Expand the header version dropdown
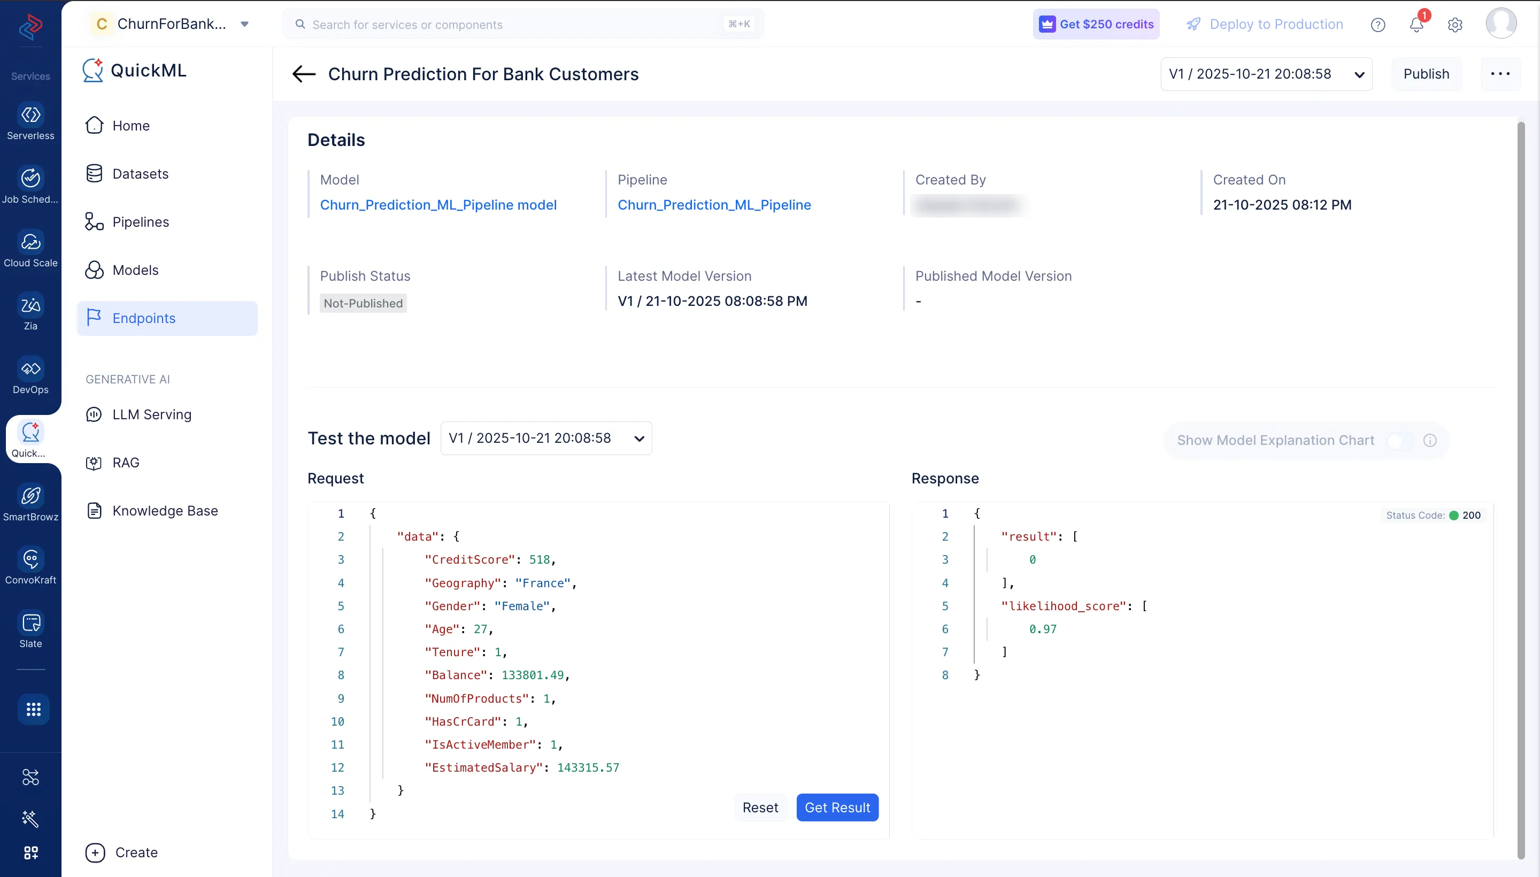 click(1266, 74)
